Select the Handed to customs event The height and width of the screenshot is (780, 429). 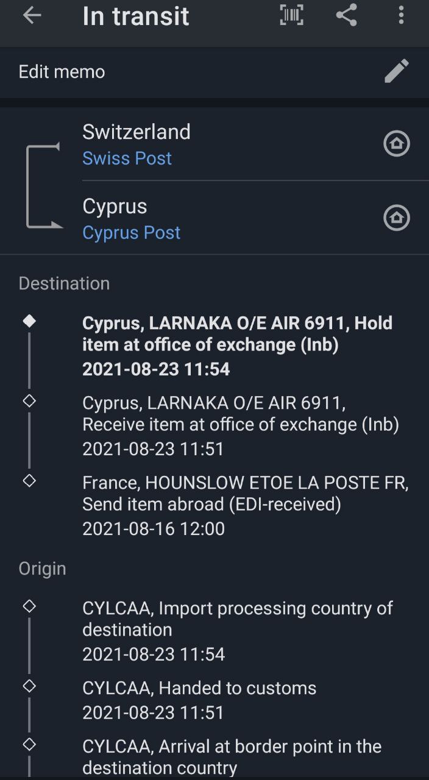[199, 700]
